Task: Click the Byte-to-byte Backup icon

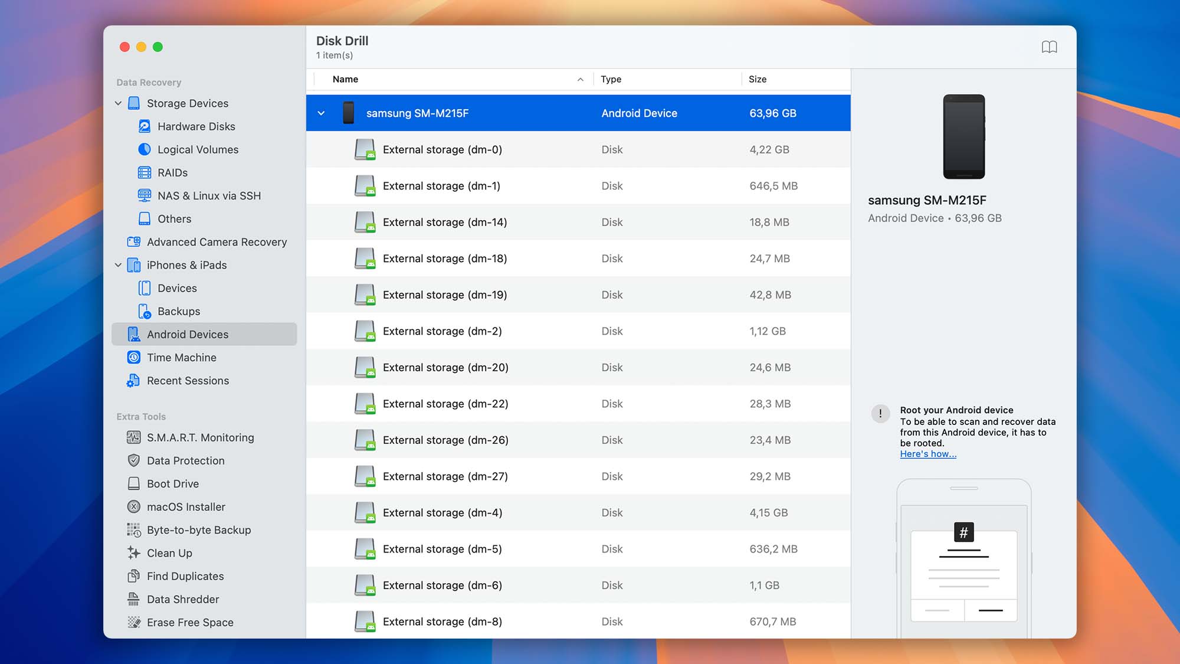Action: pyautogui.click(x=134, y=530)
